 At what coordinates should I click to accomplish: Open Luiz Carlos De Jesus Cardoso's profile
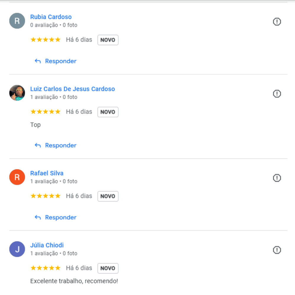73,89
